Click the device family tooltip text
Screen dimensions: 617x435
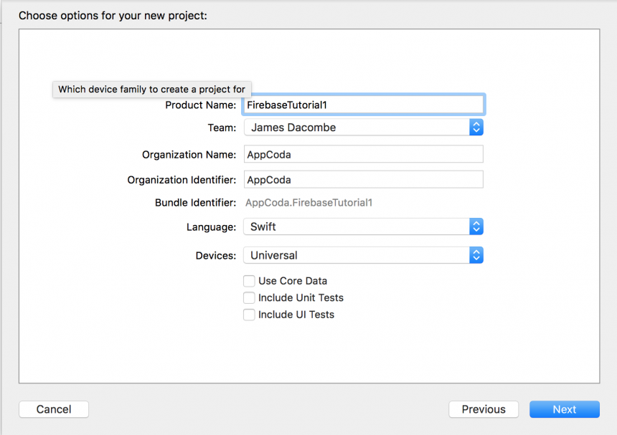pyautogui.click(x=151, y=89)
